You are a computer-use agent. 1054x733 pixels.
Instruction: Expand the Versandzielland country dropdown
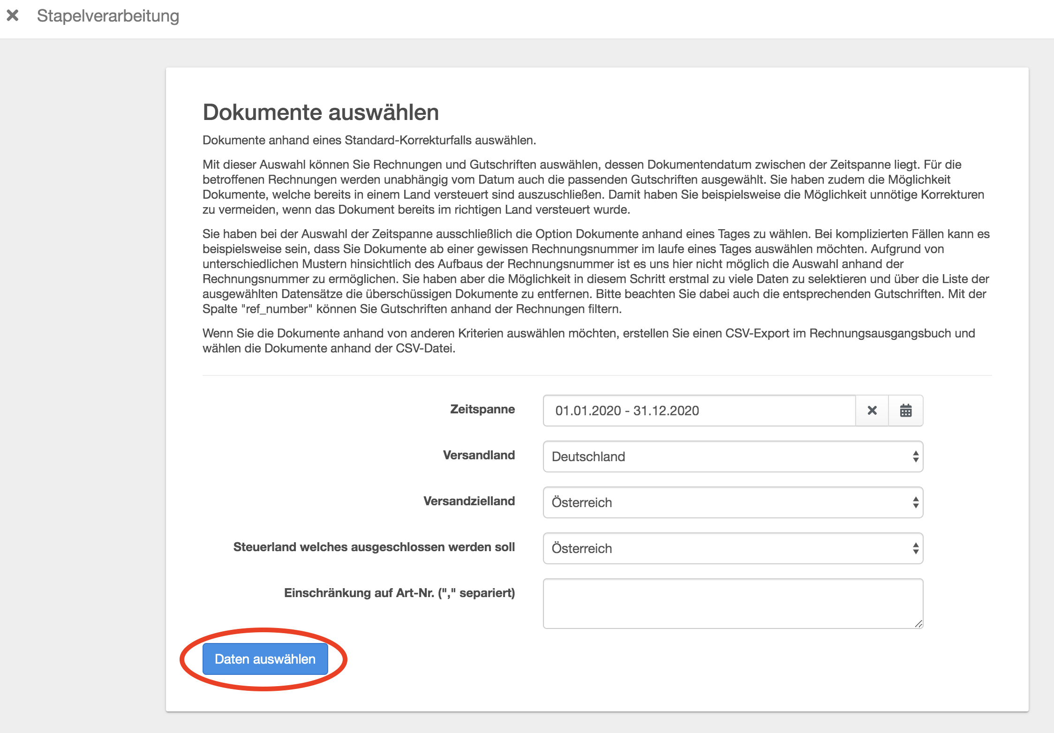tap(733, 502)
